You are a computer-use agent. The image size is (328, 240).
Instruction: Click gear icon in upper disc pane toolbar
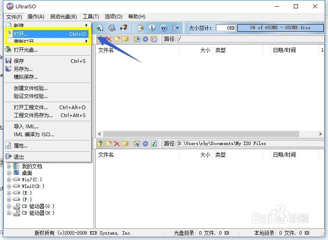click(x=145, y=39)
